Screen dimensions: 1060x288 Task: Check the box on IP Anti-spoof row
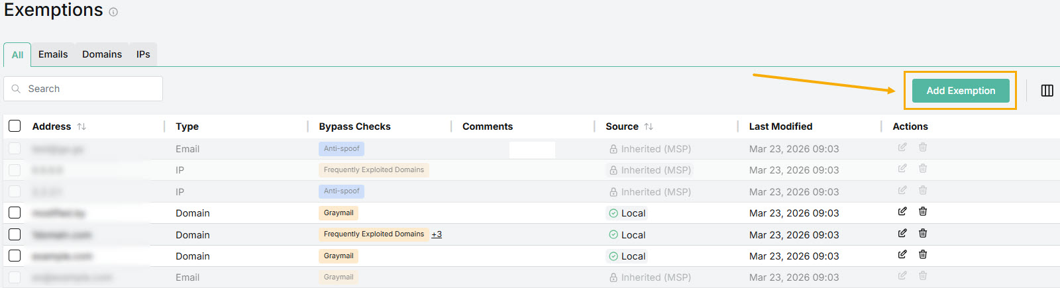[15, 191]
